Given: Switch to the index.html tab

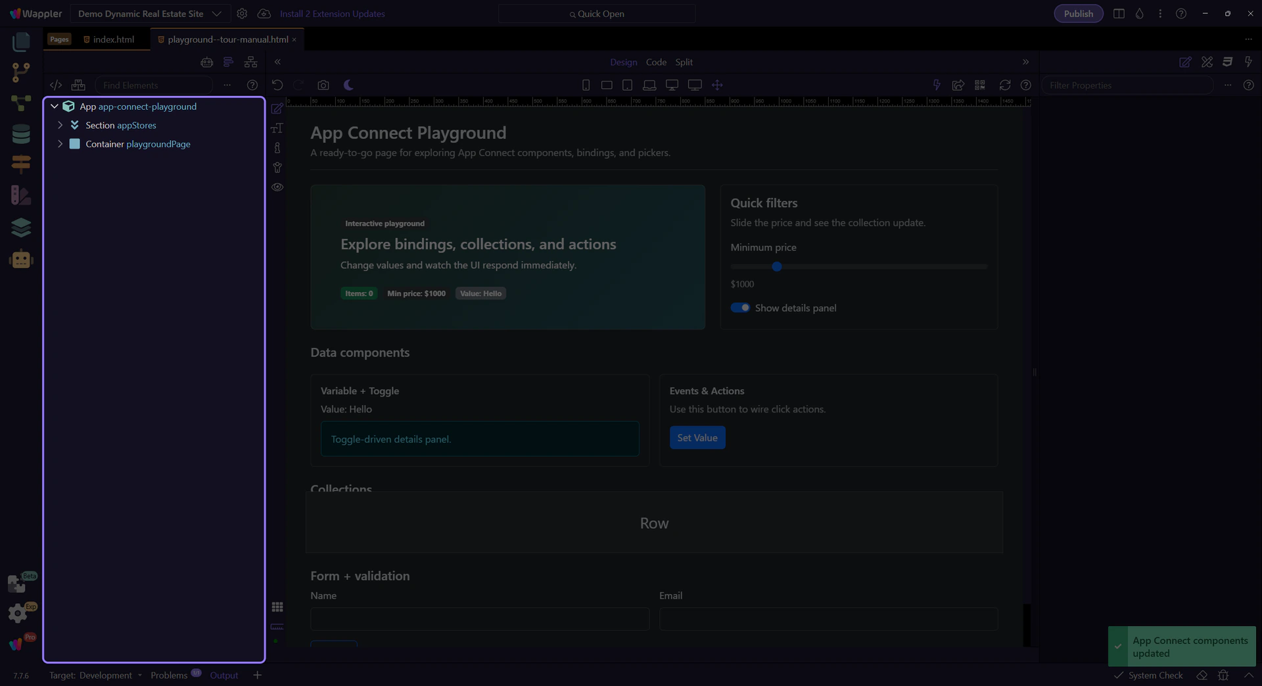Looking at the screenshot, I should (x=113, y=39).
